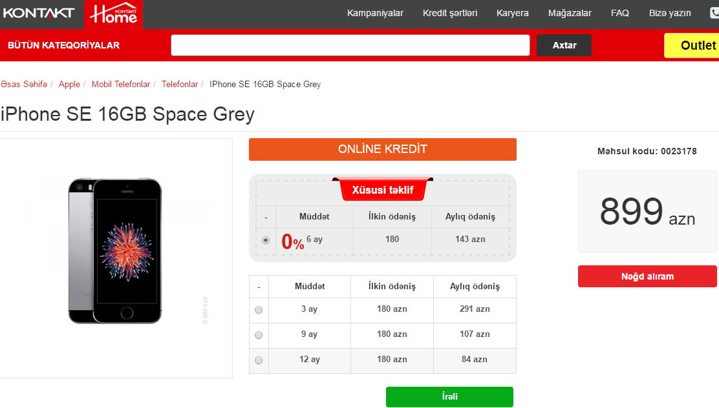Open Bizə yazın contact page
Screen dimensions: 719x408
point(670,14)
